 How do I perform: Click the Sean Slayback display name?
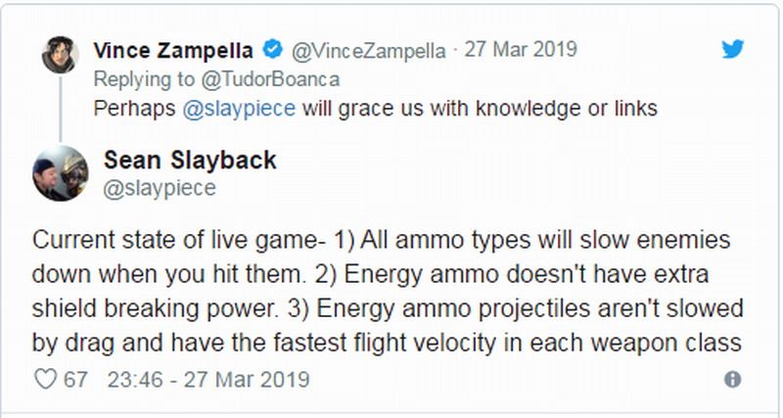point(192,160)
